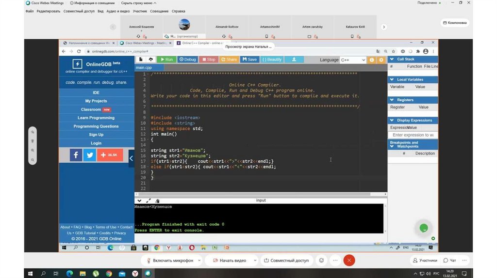Click Скрыть строку меню toggle
The image size is (497, 278).
coord(138,3)
